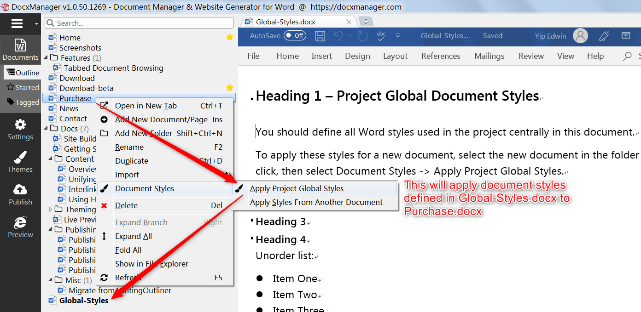
Task: Click the Undo icon in Word
Action: tap(338, 36)
